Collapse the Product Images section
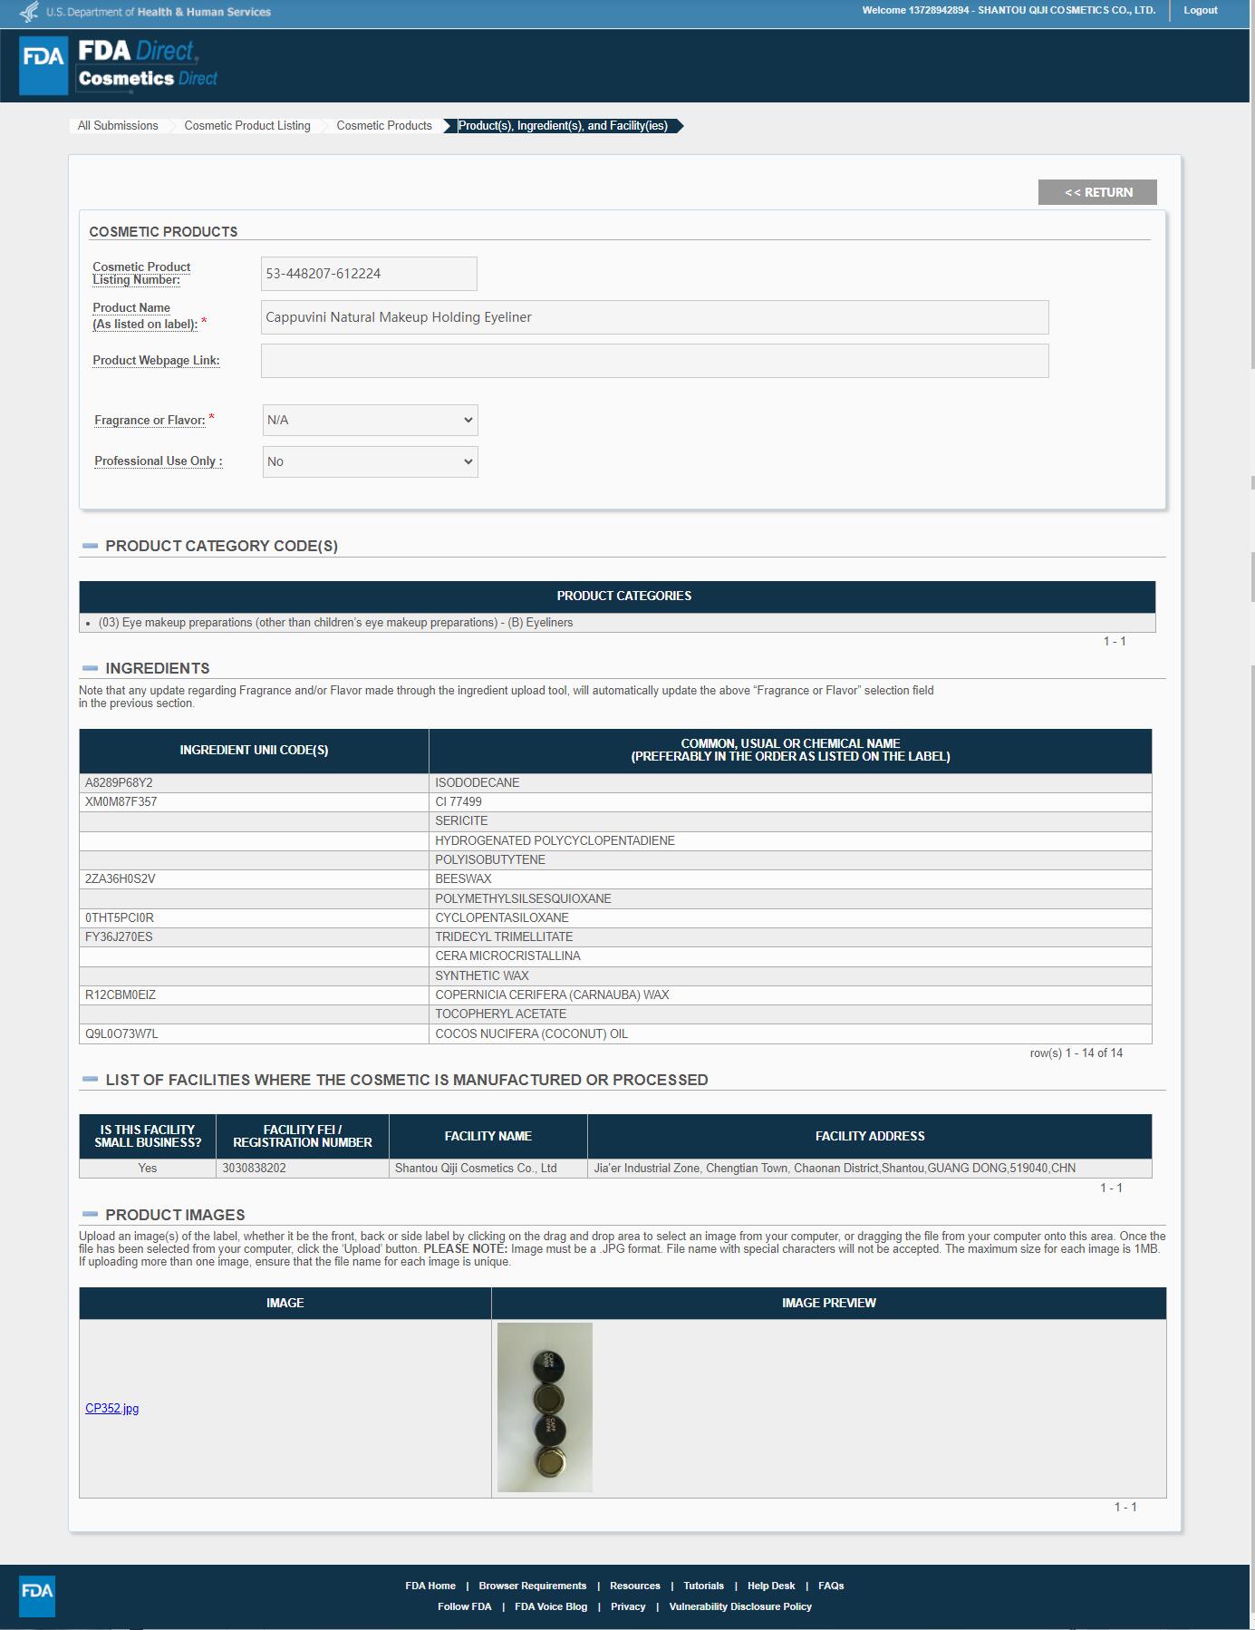The image size is (1255, 1630). tap(90, 1215)
